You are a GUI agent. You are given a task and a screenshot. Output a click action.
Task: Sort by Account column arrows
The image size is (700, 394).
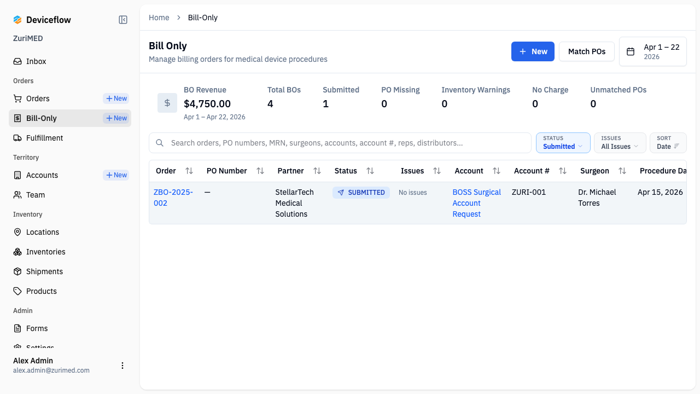[x=497, y=171]
